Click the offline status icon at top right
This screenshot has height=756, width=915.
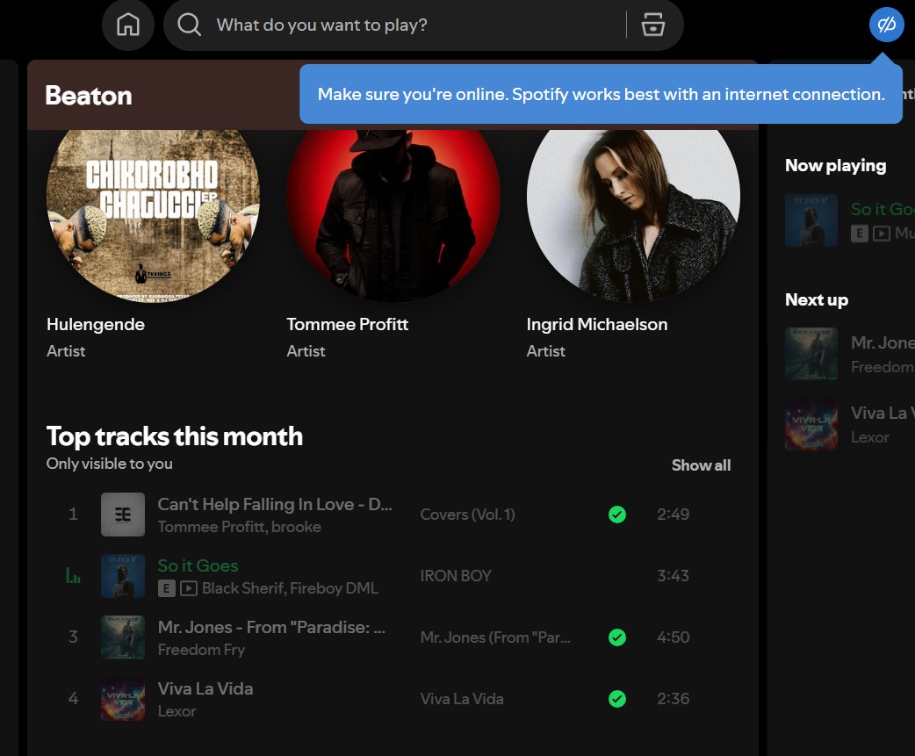tap(886, 25)
